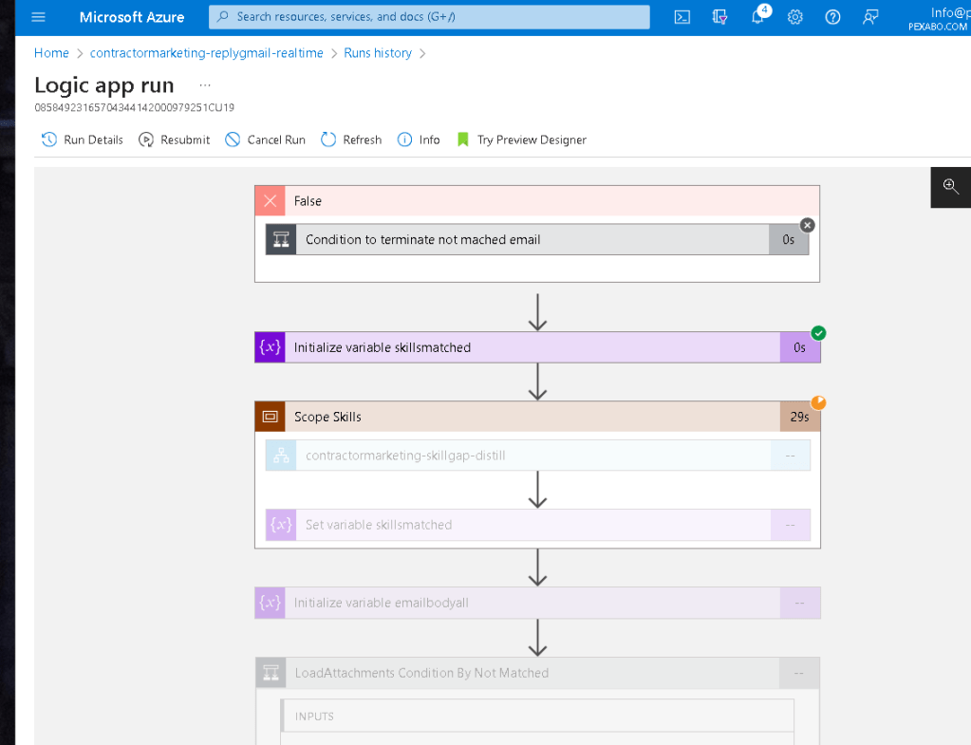This screenshot has height=745, width=971.
Task: Click the Run Details history icon
Action: (49, 140)
